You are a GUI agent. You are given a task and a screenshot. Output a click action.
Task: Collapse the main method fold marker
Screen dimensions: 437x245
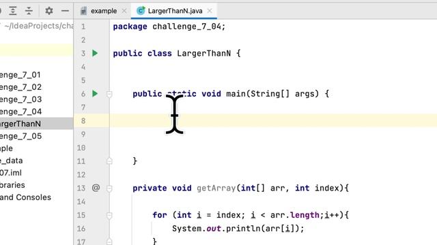109,94
